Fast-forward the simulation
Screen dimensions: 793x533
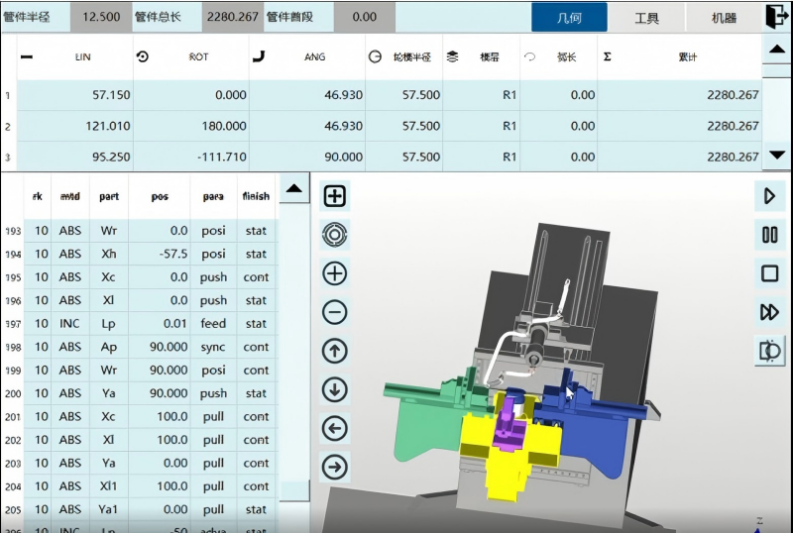tap(769, 312)
